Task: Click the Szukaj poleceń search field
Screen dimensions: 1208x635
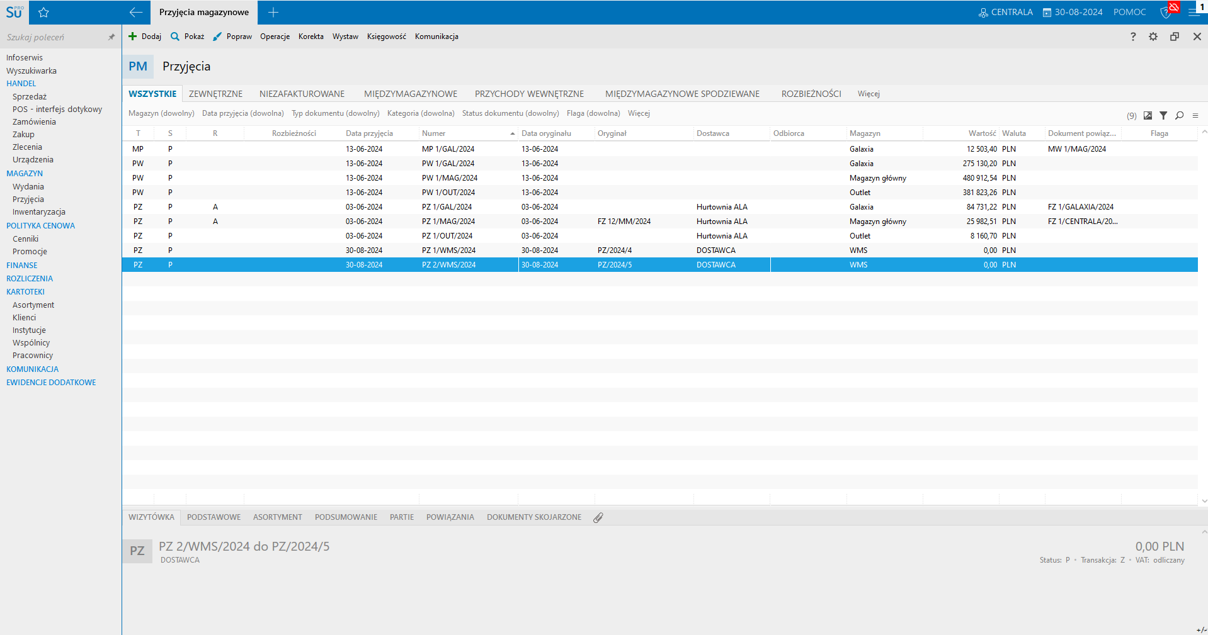Action: [x=54, y=37]
